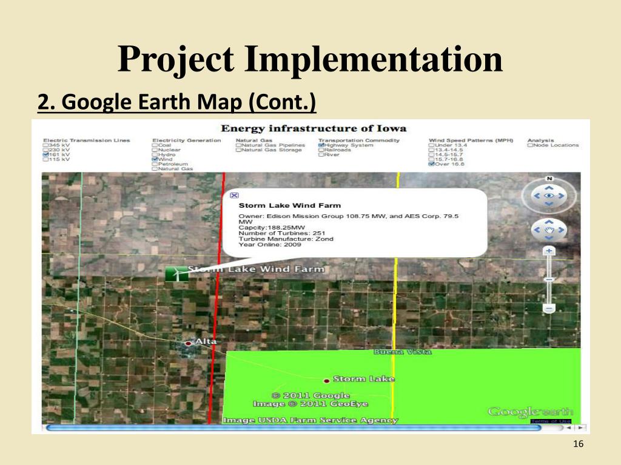Close the Storm Lake Wind Farm info balloon
The height and width of the screenshot is (465, 621).
click(235, 196)
